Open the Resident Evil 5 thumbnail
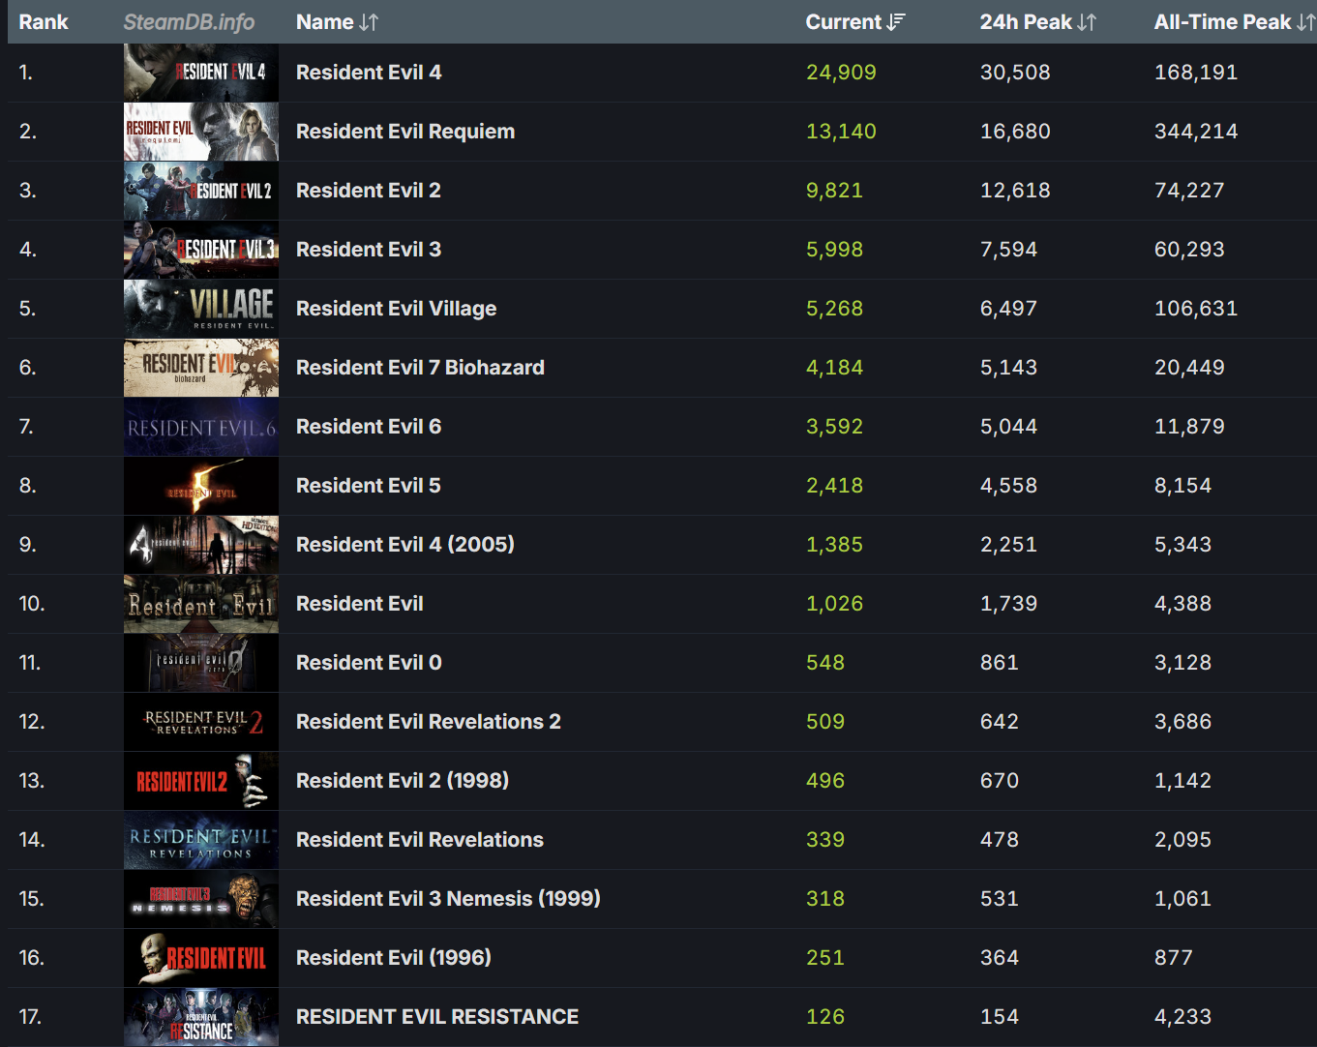This screenshot has height=1047, width=1317. click(x=201, y=486)
